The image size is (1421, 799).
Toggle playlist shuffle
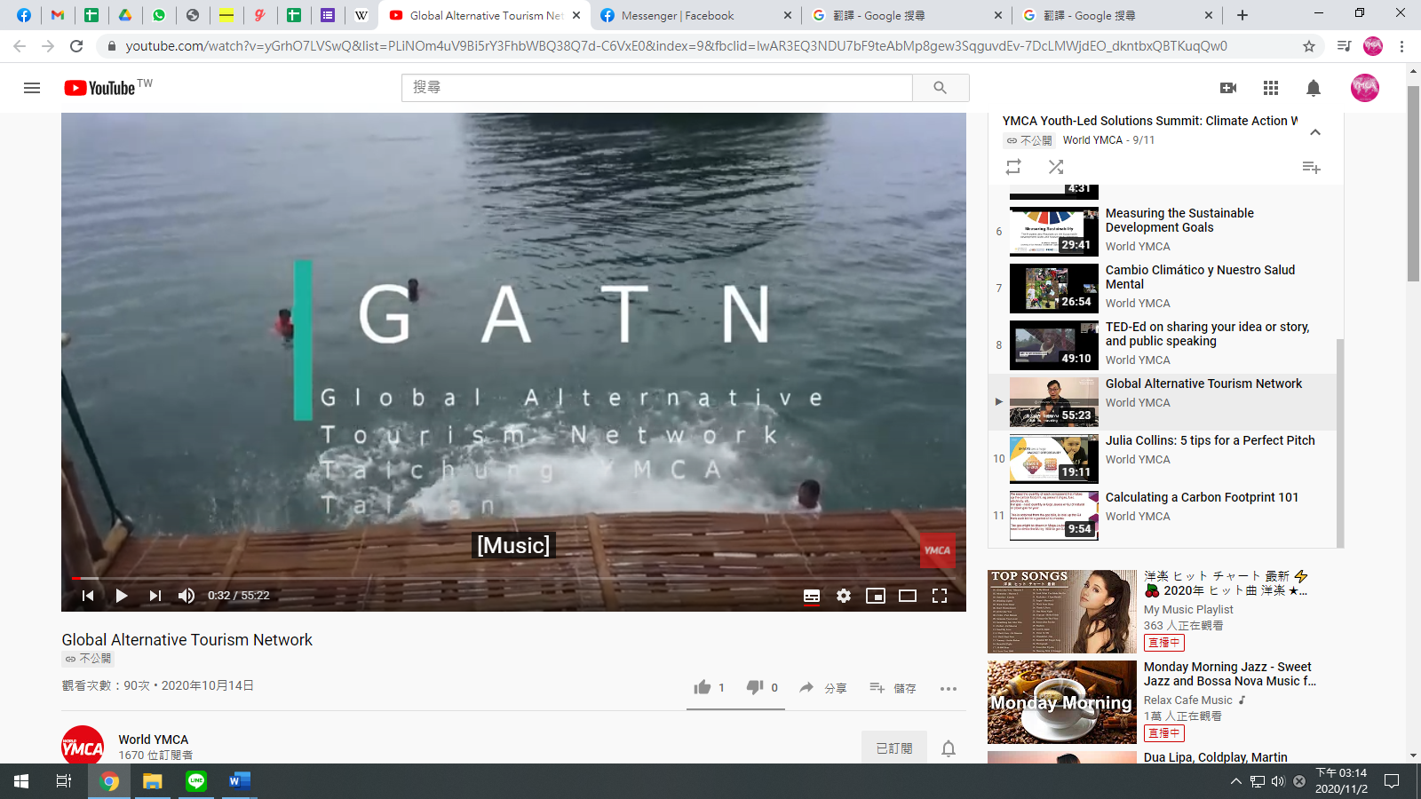click(1056, 167)
